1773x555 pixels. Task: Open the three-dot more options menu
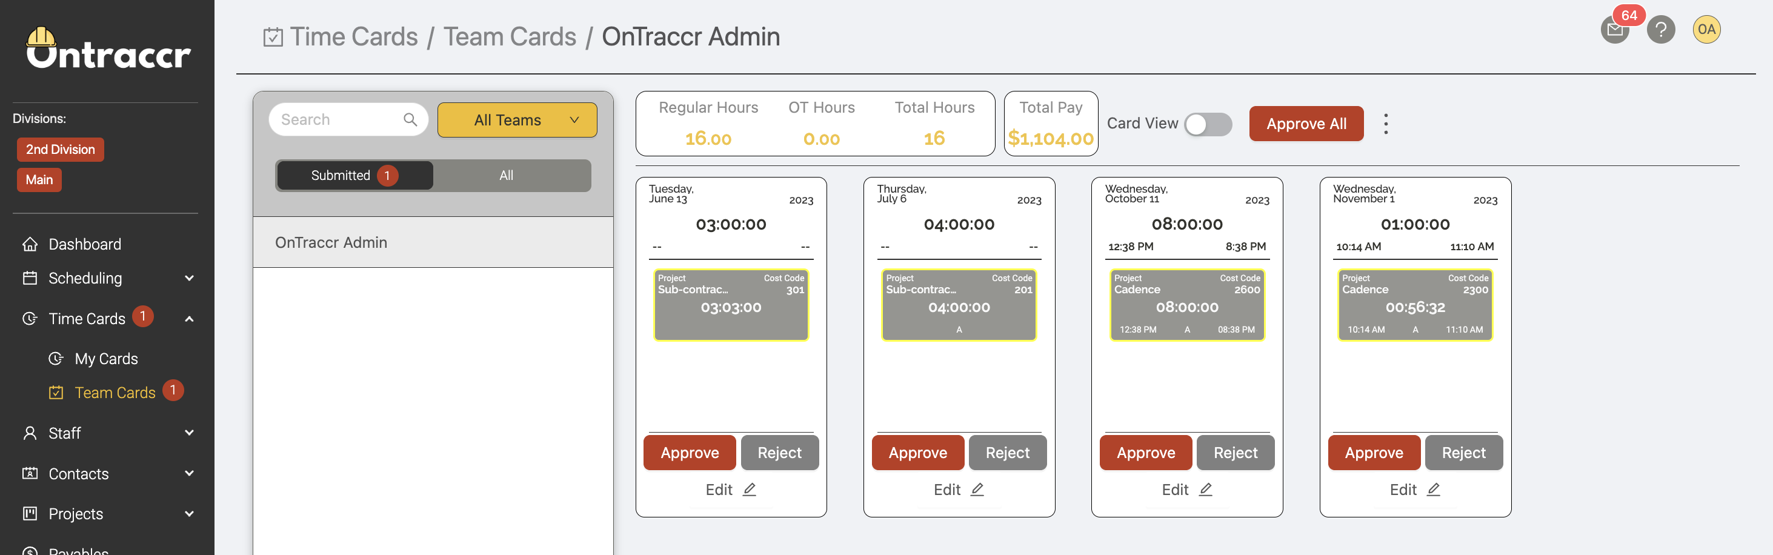coord(1386,124)
